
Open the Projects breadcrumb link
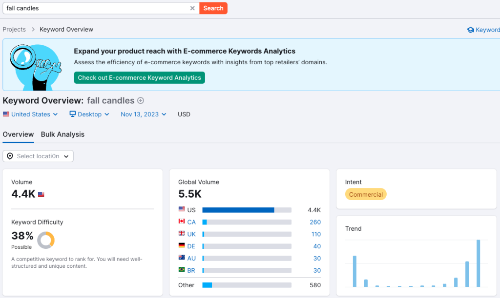(14, 30)
